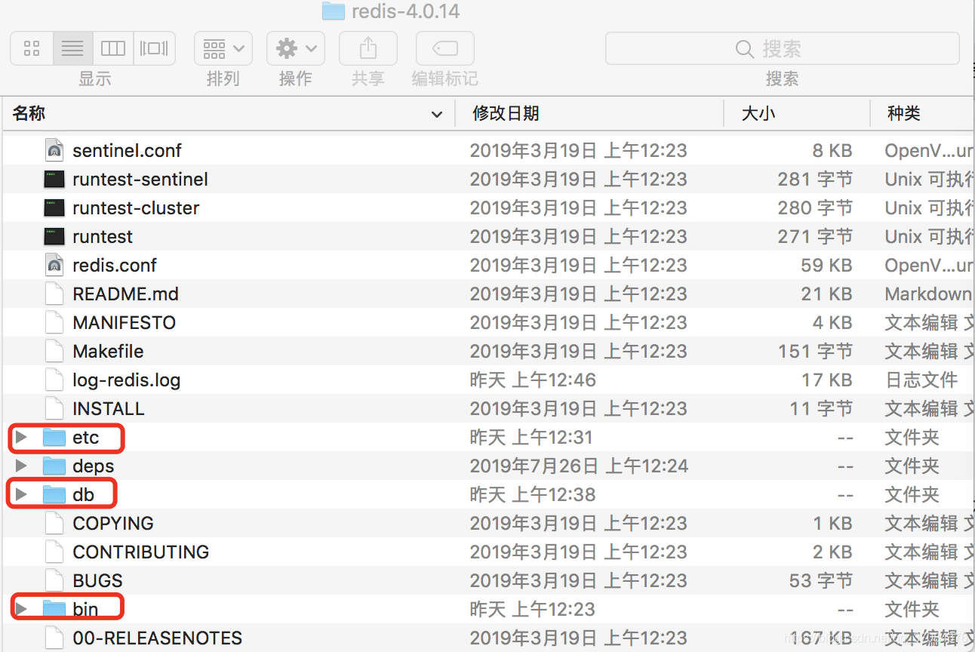Click the INSTALL file name
The image size is (975, 652).
(109, 408)
